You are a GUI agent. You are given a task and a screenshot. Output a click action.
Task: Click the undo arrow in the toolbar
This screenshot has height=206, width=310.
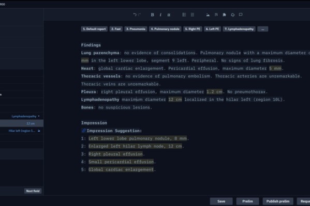click(x=135, y=14)
